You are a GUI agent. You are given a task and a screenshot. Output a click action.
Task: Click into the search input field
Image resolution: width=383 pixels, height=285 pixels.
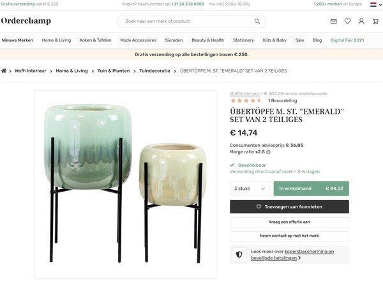click(x=185, y=21)
